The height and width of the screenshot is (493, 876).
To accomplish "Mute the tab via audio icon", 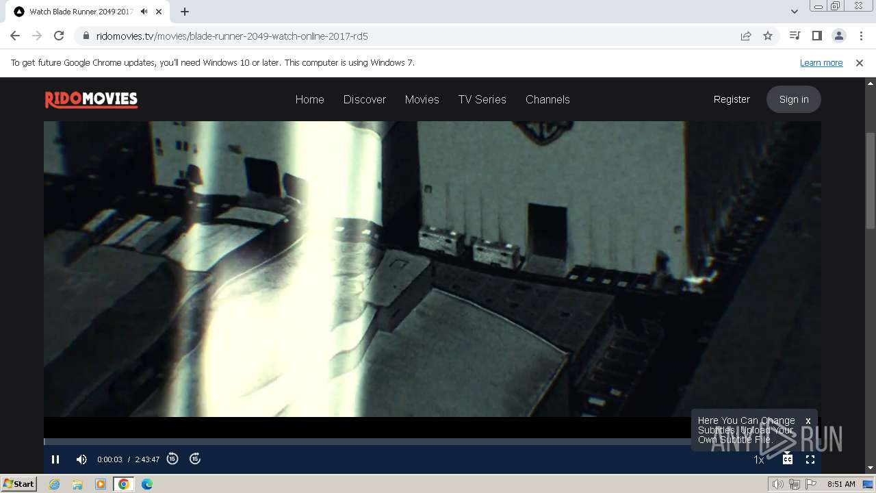I will (x=144, y=12).
